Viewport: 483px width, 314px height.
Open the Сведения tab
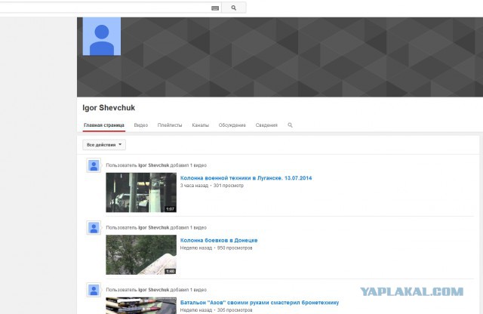click(266, 125)
